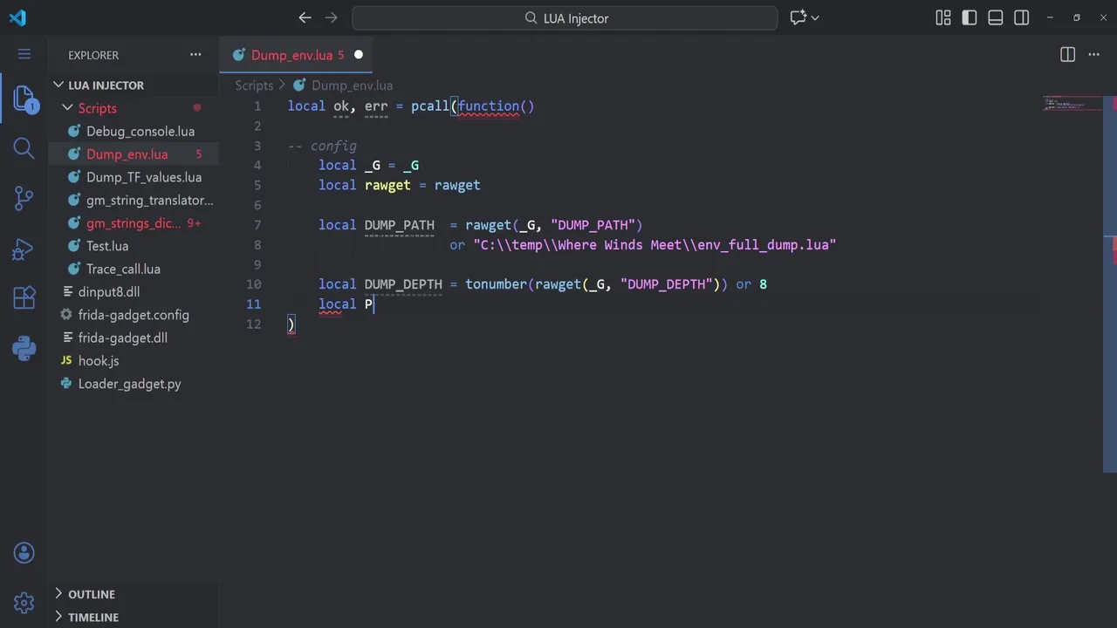Screen dimensions: 1117x628
Task: Open Explorer Views and More Actions menu
Action: pos(195,54)
